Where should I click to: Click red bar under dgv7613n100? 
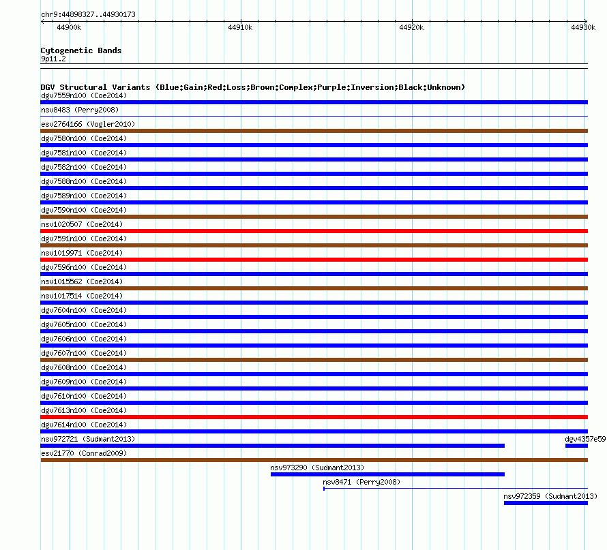click(314, 417)
